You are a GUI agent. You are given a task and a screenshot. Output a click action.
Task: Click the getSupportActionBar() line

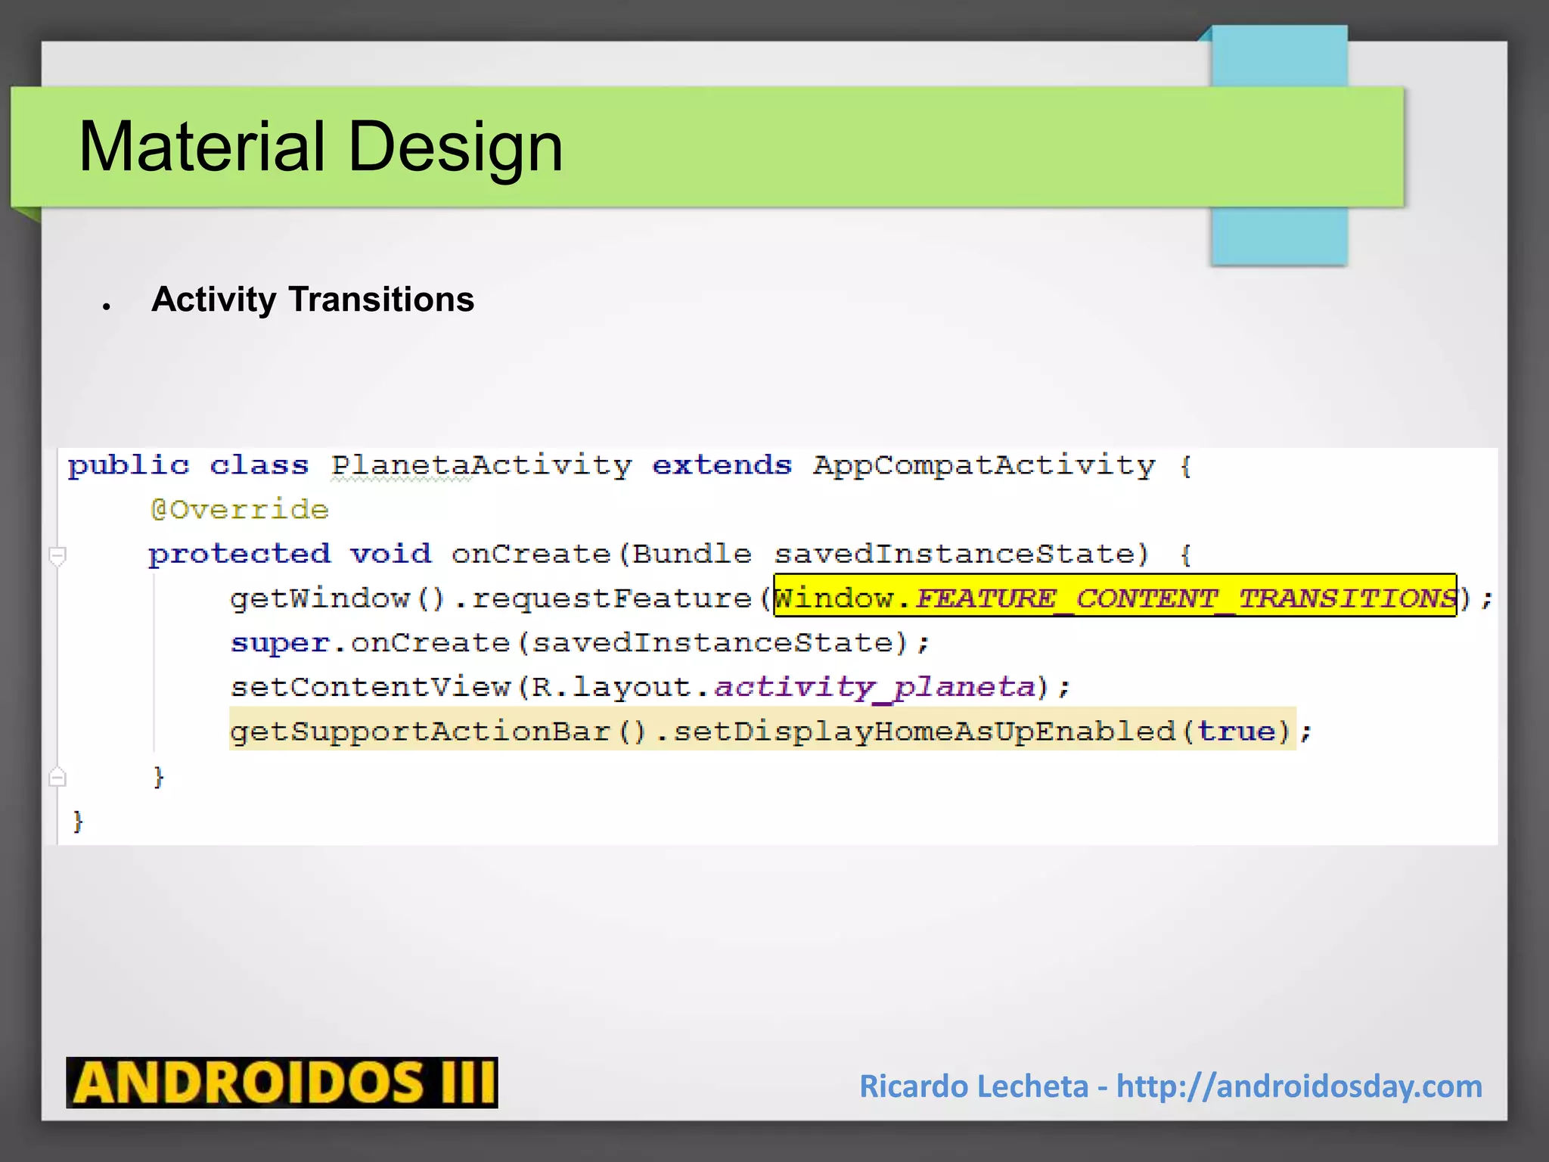point(771,732)
